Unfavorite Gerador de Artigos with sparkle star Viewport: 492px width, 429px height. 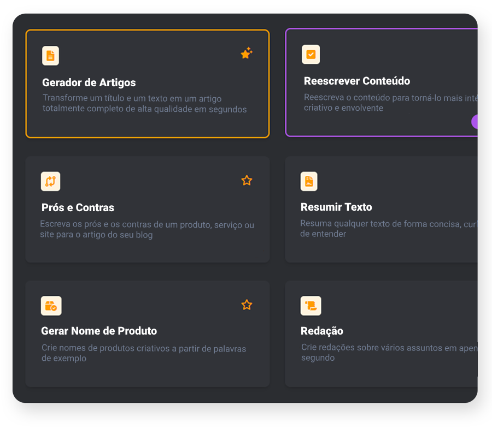247,53
